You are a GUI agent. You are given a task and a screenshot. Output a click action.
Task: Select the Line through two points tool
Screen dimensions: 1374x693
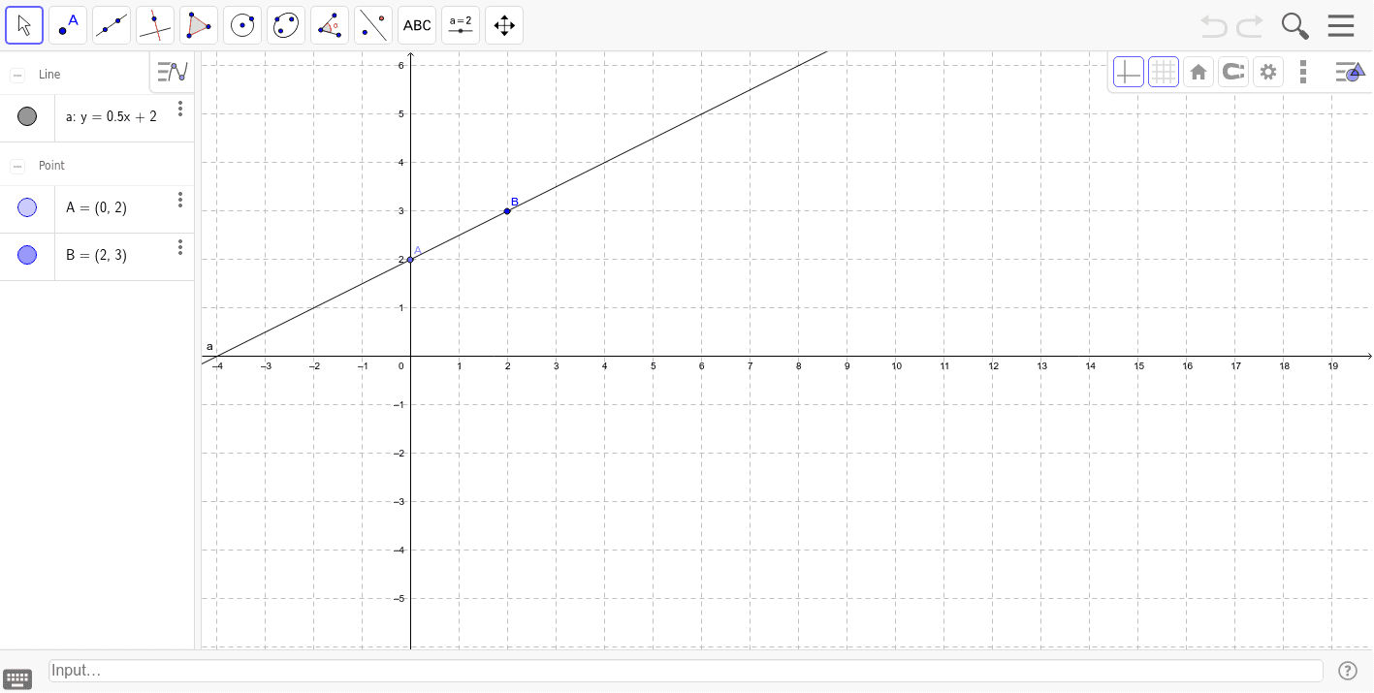pos(112,25)
